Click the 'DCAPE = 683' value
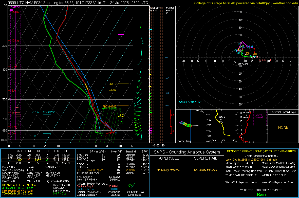Screen dimensions: 299x198 (x=10, y=178)
